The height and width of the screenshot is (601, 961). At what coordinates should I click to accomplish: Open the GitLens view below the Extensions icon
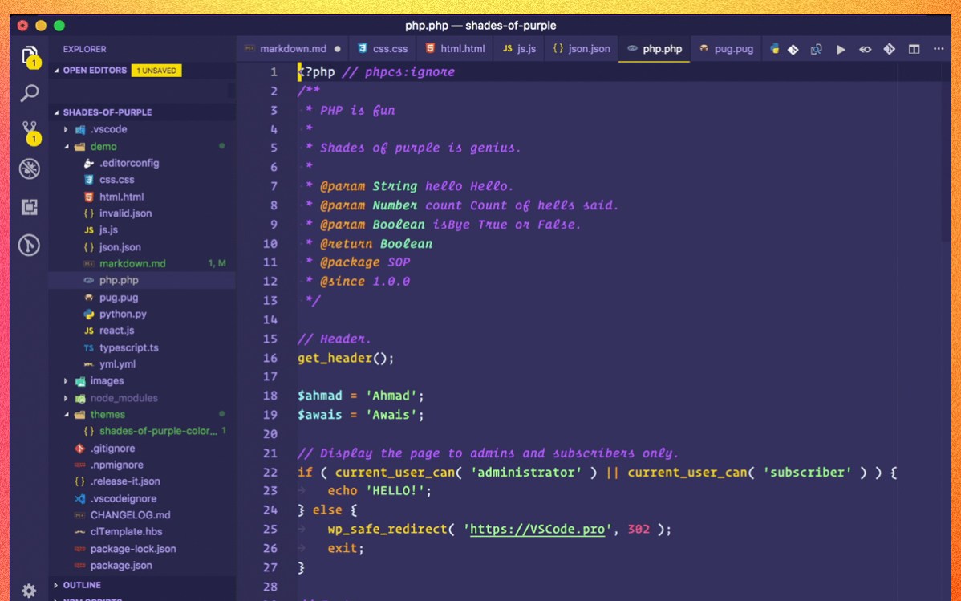30,246
